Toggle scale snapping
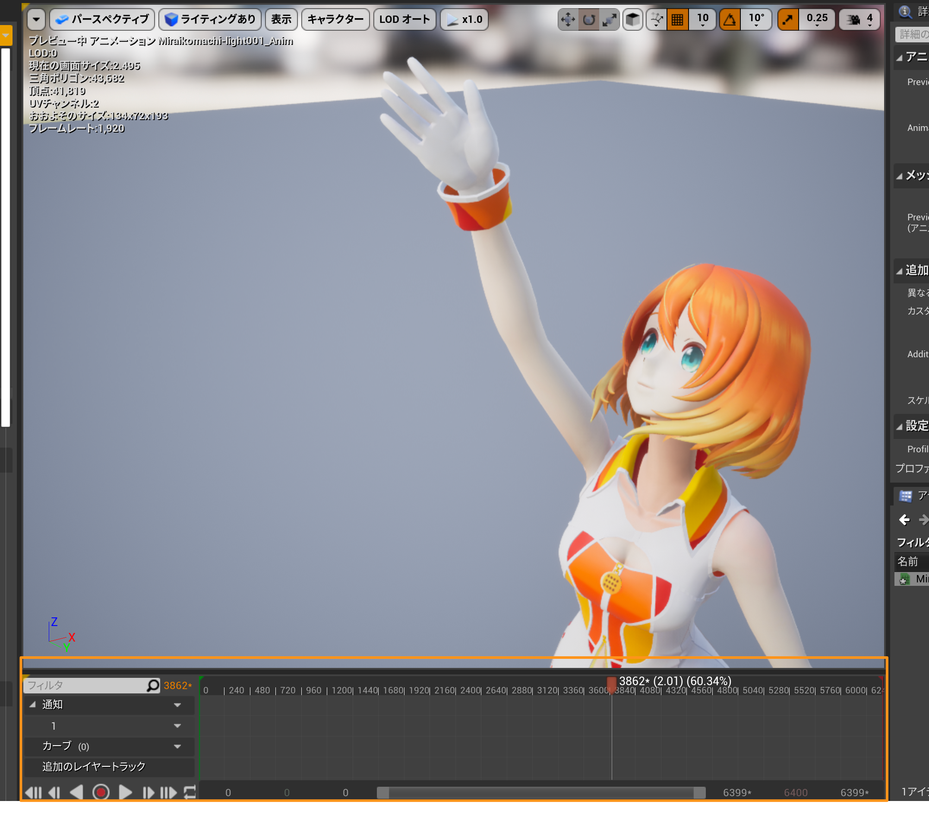The height and width of the screenshot is (820, 929). click(788, 19)
